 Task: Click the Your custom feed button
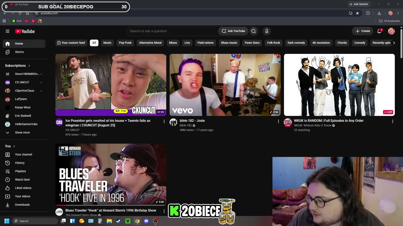point(71,43)
